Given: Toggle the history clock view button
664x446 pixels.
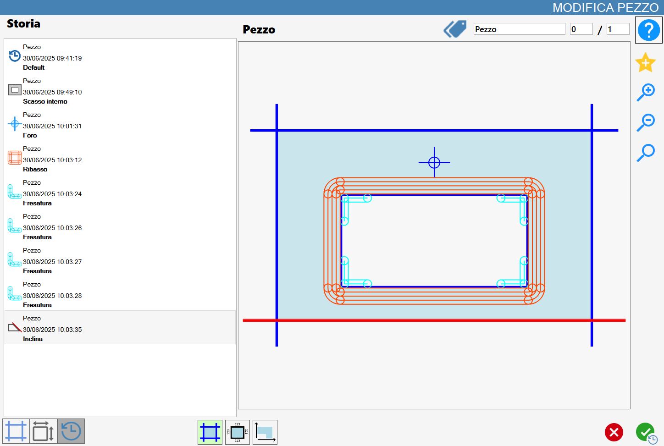Looking at the screenshot, I should coord(71,431).
